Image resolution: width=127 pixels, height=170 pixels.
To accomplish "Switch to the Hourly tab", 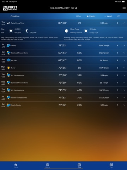I will (x=48, y=165).
